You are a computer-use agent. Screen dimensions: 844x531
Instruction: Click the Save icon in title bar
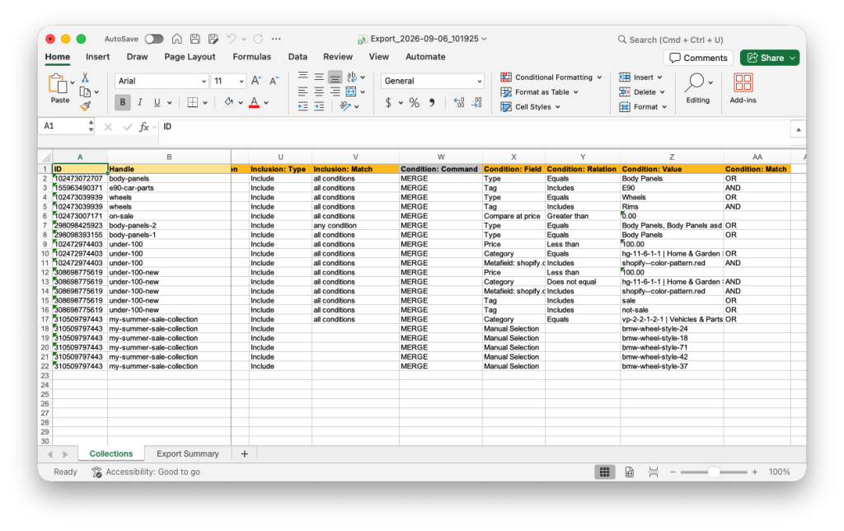pos(195,39)
